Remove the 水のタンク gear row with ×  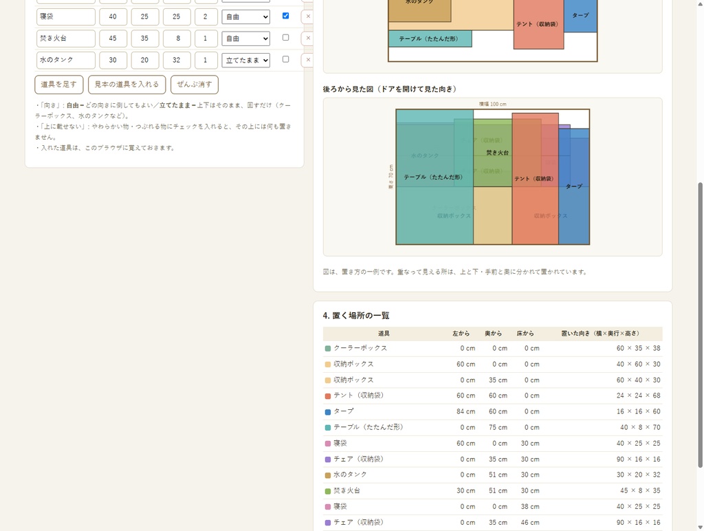tap(307, 60)
